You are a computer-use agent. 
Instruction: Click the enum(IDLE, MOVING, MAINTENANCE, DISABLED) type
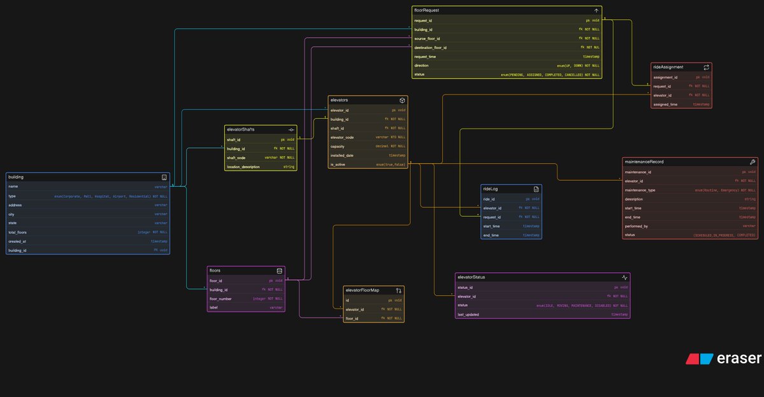pyautogui.click(x=582, y=305)
